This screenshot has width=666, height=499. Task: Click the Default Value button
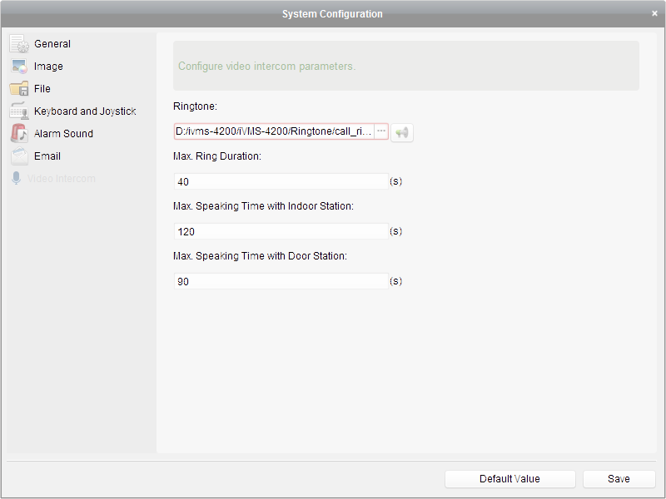510,479
